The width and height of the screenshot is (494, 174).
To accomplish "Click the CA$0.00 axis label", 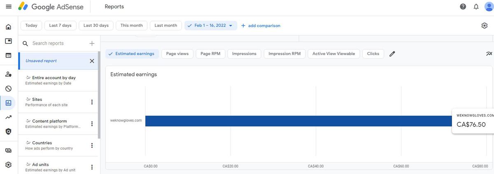I will click(x=151, y=166).
